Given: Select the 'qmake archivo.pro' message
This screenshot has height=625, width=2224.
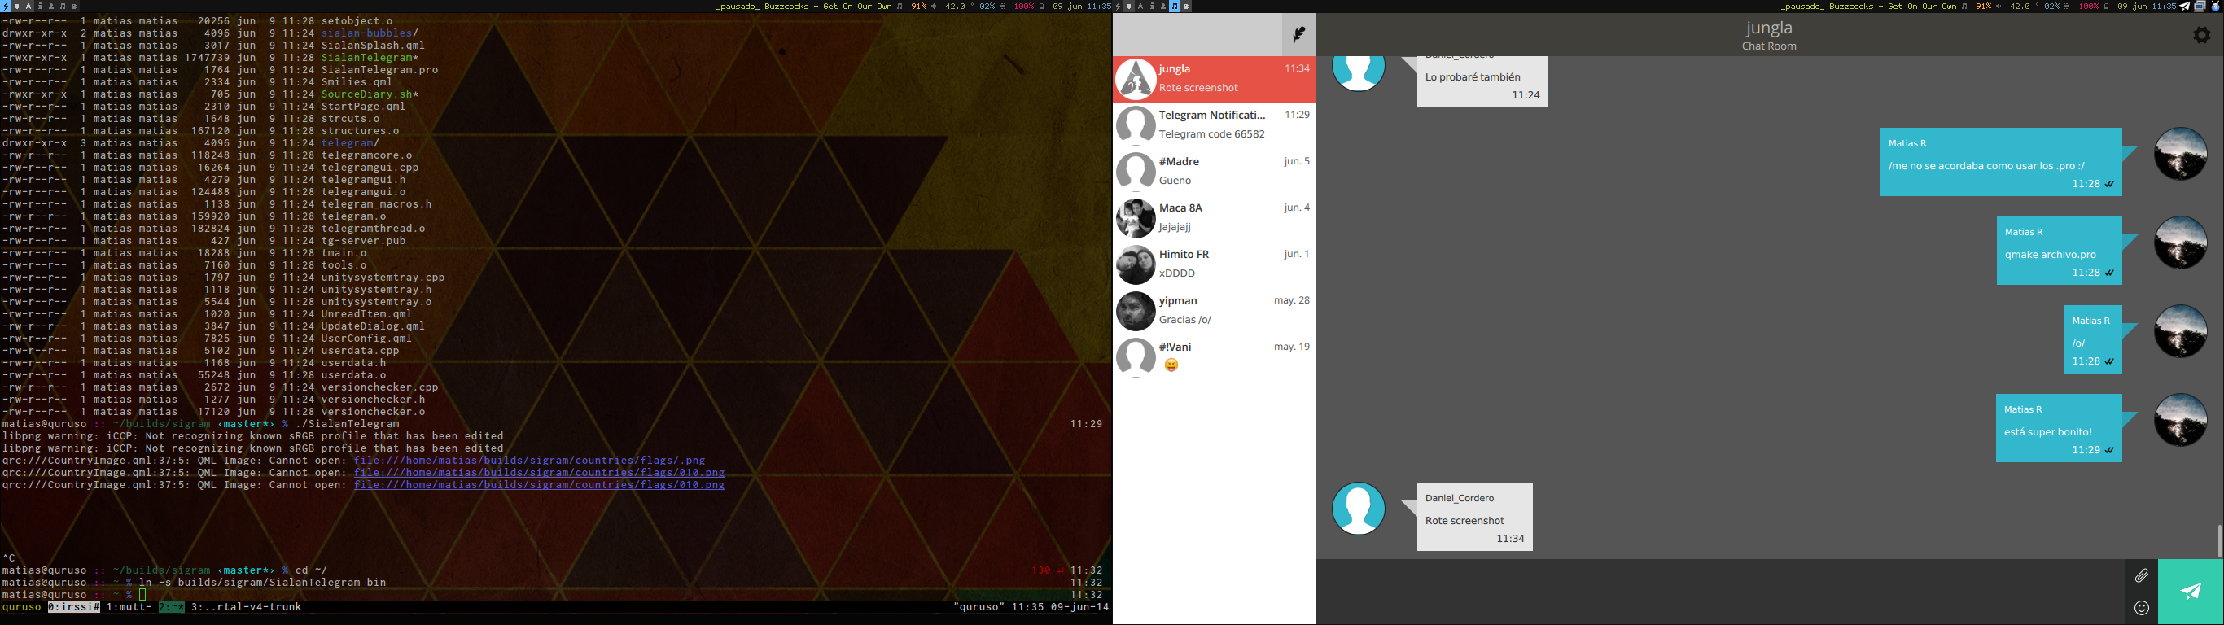Looking at the screenshot, I should [x=2059, y=251].
